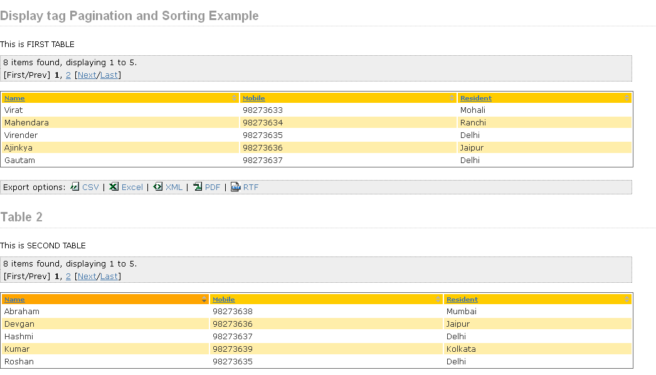The height and width of the screenshot is (375, 656).
Task: Toggle sort arrows on second table Resident column
Action: [x=627, y=299]
